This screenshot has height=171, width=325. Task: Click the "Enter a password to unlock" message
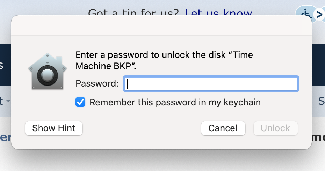click(164, 60)
